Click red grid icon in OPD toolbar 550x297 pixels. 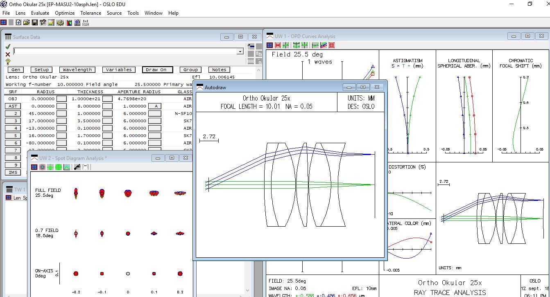pos(332,45)
